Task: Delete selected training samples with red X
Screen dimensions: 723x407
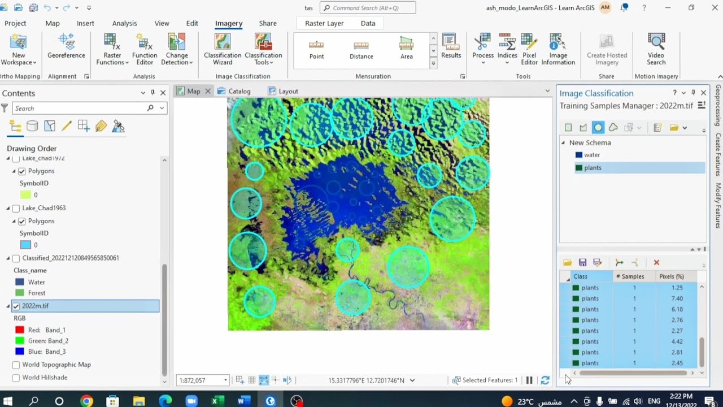Action: (656, 262)
